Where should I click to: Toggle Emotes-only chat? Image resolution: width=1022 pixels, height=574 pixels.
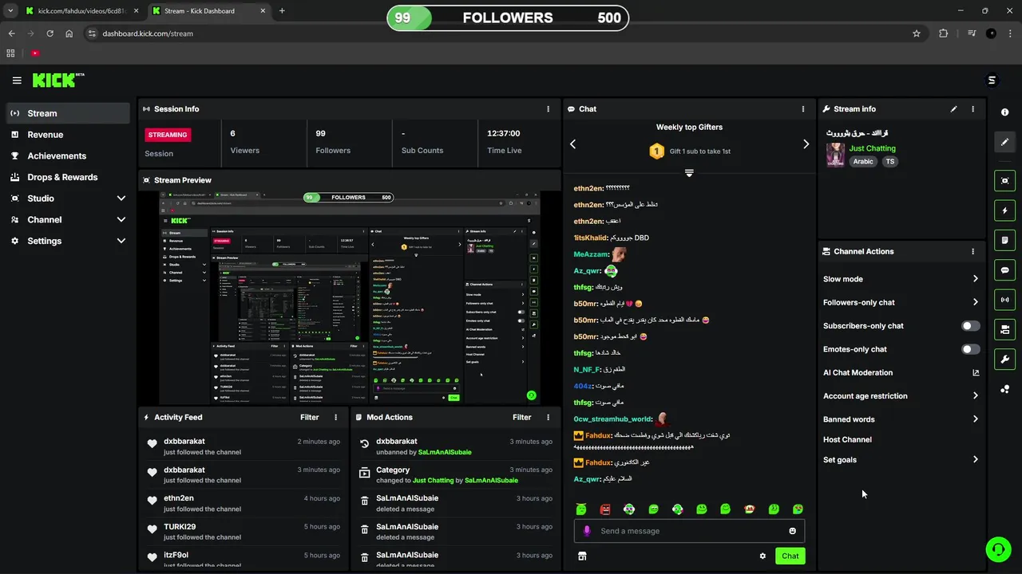coord(970,349)
